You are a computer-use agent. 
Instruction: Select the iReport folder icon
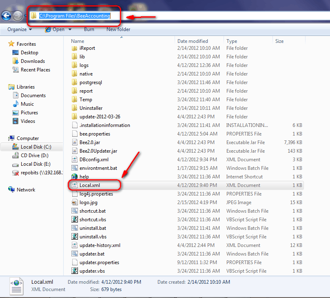74,48
